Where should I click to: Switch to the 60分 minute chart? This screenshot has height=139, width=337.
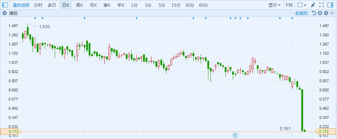click(203, 5)
